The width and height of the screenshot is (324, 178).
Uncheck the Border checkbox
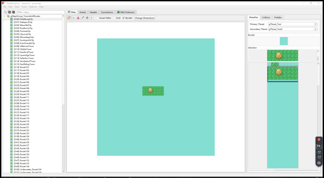coord(124,18)
